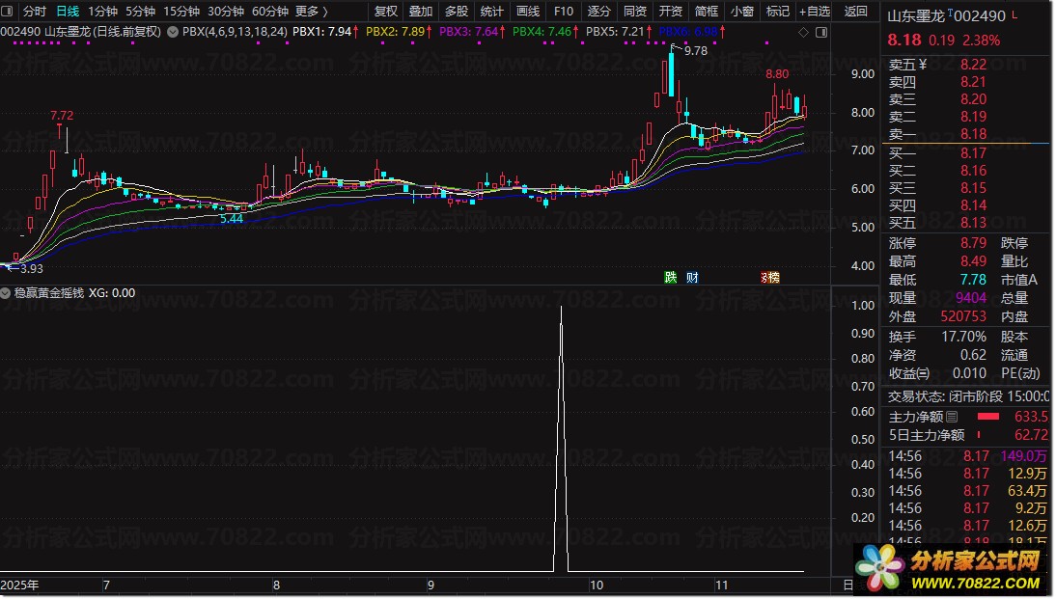Image resolution: width=1056 pixels, height=599 pixels.
Task: Click the blue PBX6 color label
Action: click(687, 32)
